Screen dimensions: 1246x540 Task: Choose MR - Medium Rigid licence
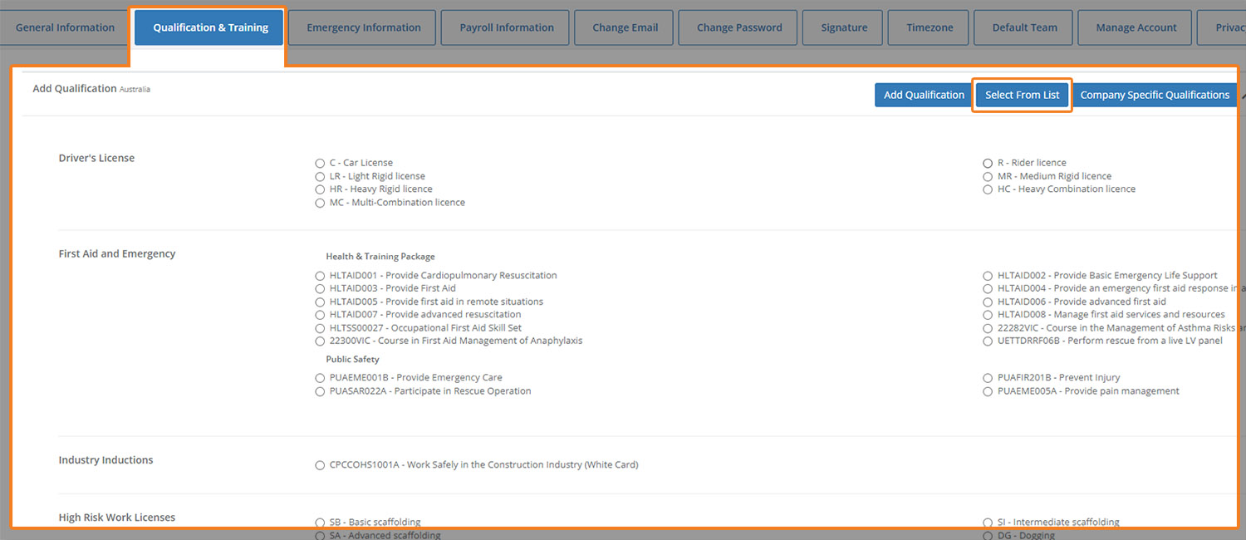coord(988,176)
